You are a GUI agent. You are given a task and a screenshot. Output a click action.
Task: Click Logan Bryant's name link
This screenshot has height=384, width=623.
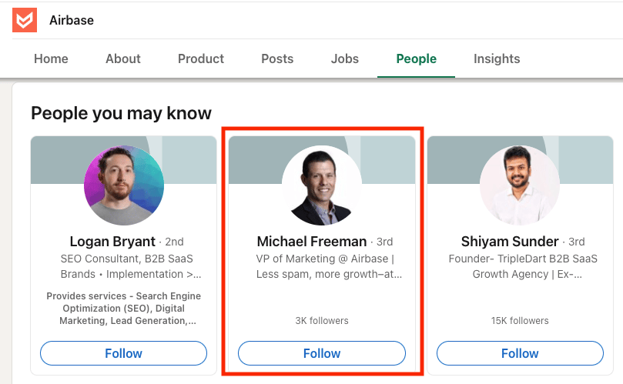point(112,242)
